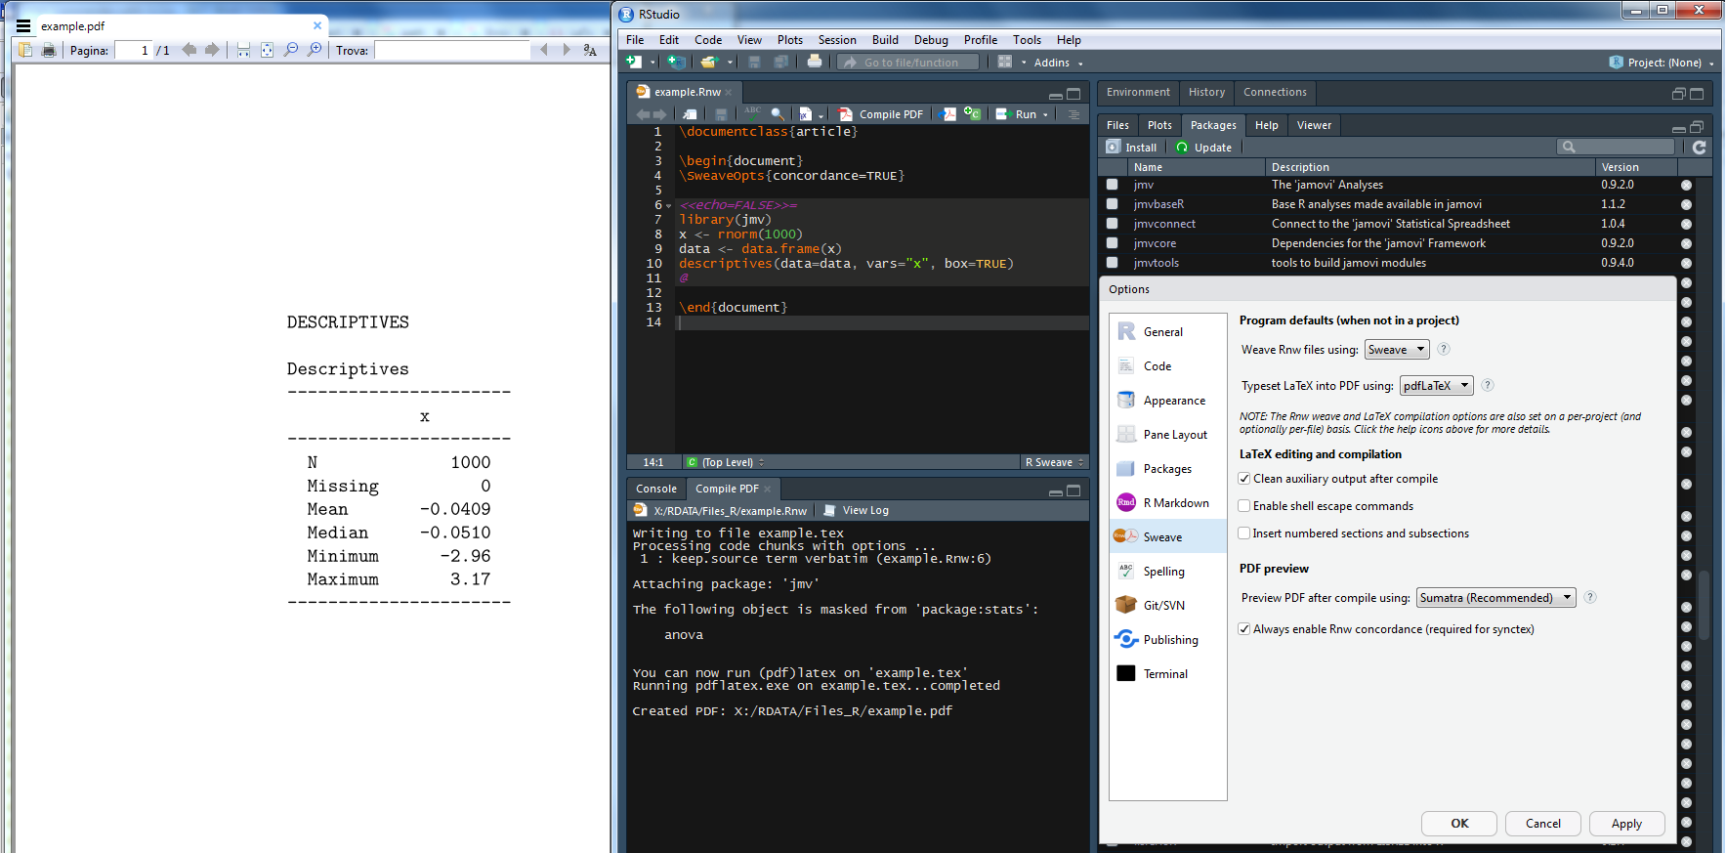Click the print icon in the Sumatra toolbar

point(49,50)
